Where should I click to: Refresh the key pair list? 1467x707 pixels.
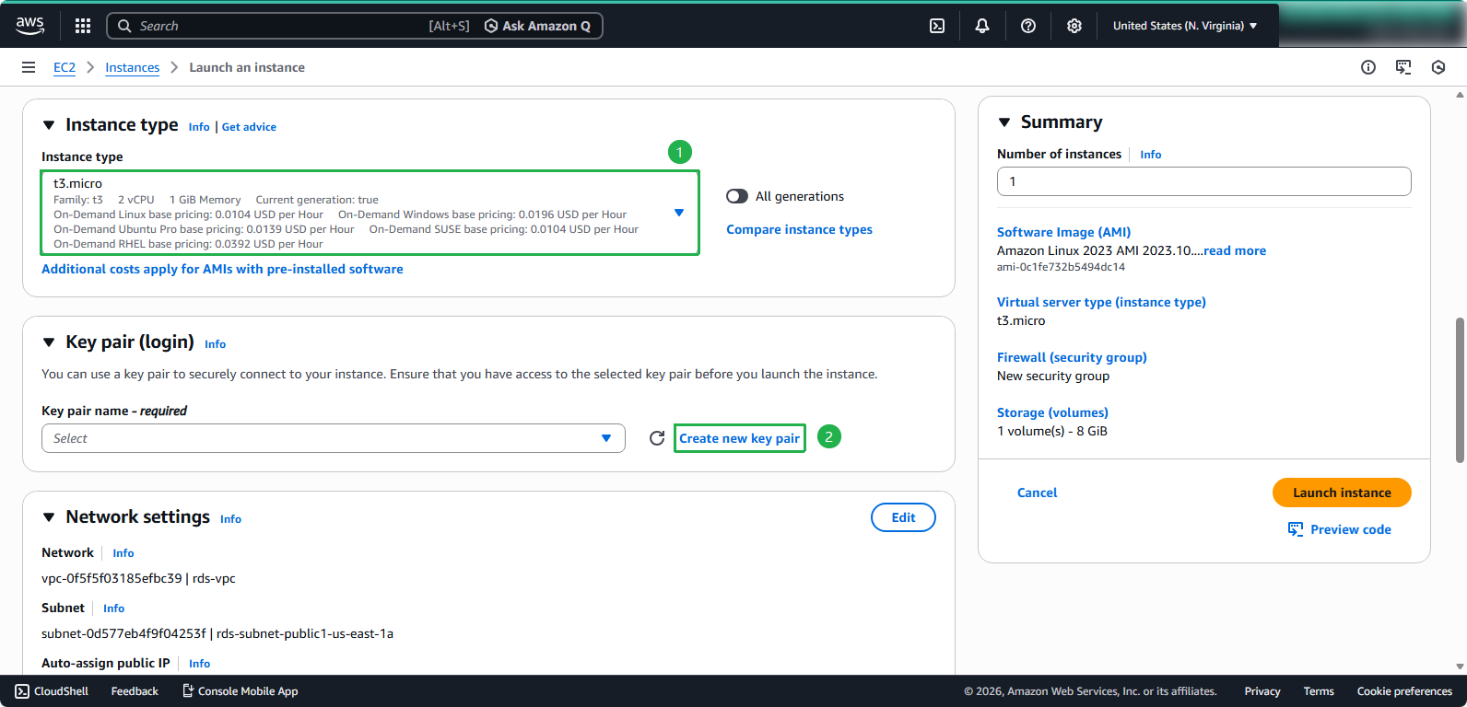[x=657, y=438]
